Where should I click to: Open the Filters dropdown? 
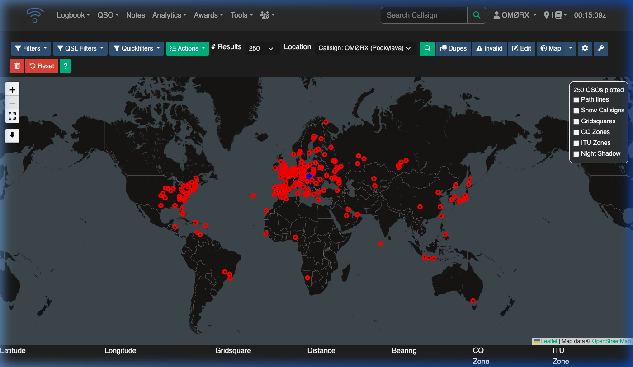[30, 48]
